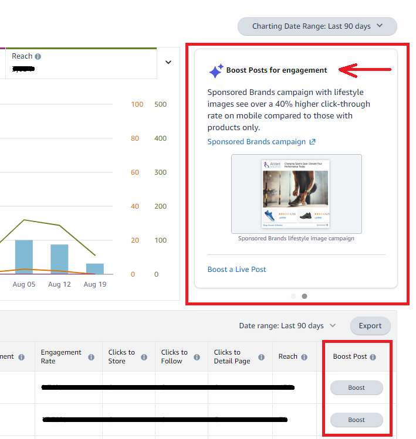Click the Sponsored Brands lifestyle image campaign caption
416x439 pixels.
click(296, 239)
